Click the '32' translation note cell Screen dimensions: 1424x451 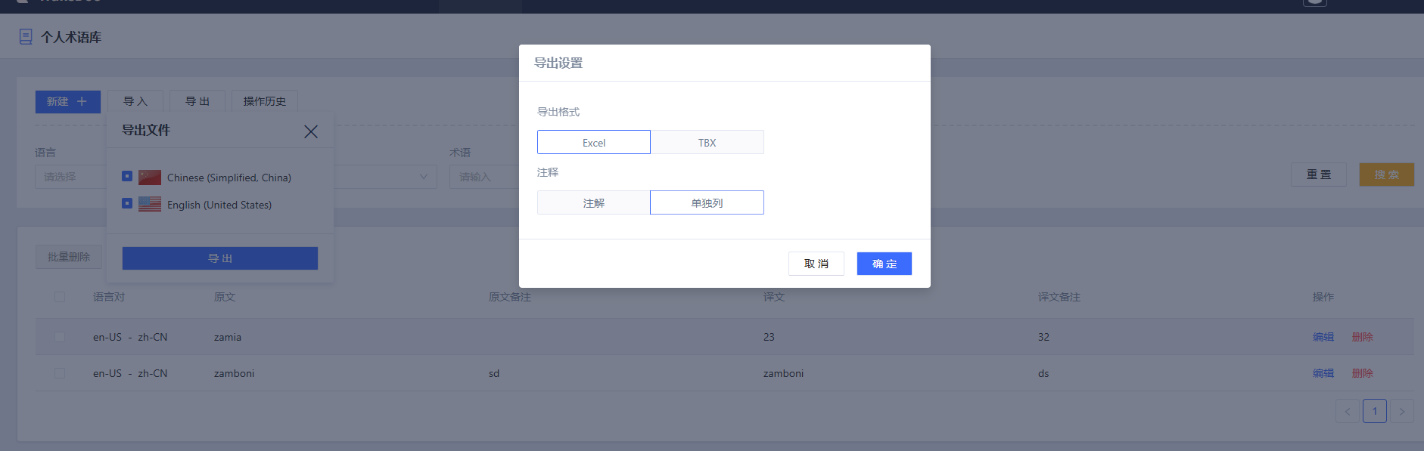[x=1043, y=337]
